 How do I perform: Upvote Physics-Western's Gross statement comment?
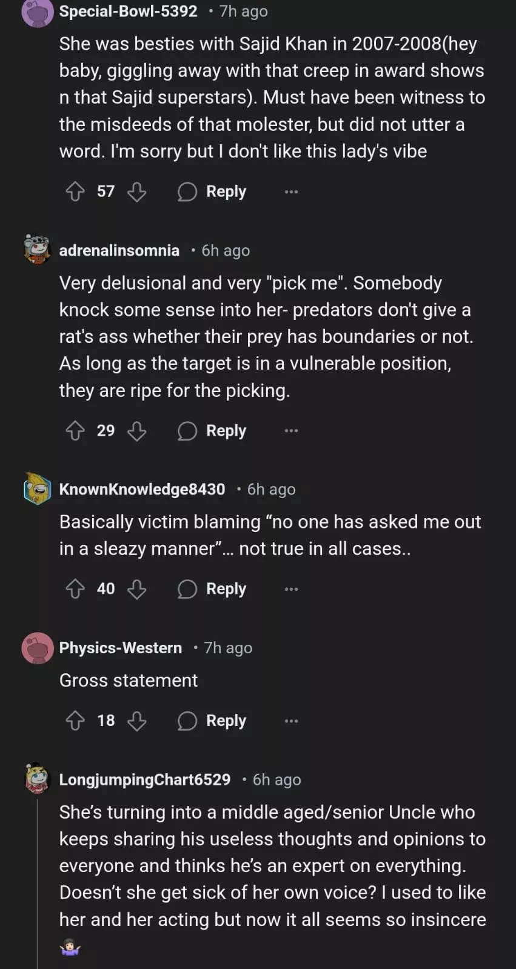(75, 721)
